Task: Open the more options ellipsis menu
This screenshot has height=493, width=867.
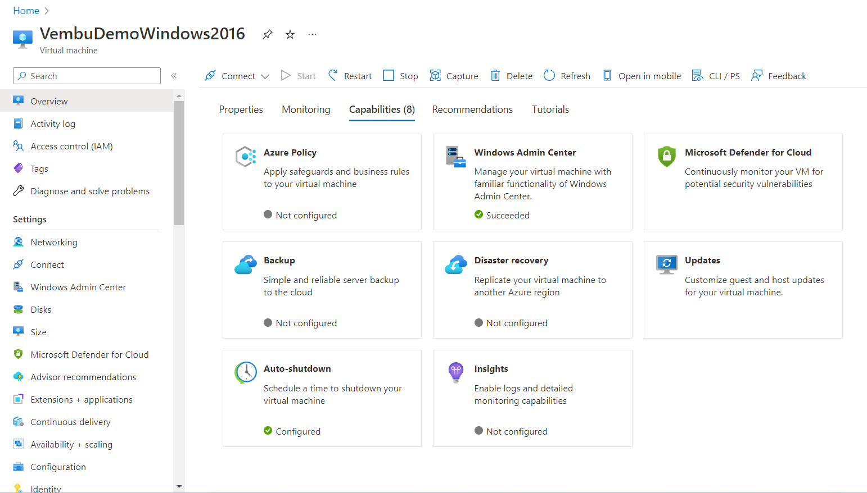Action: (313, 34)
